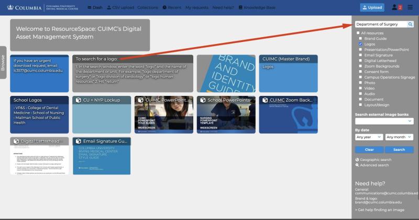Open the Any month dropdown
The image size is (419, 220).
399,137
